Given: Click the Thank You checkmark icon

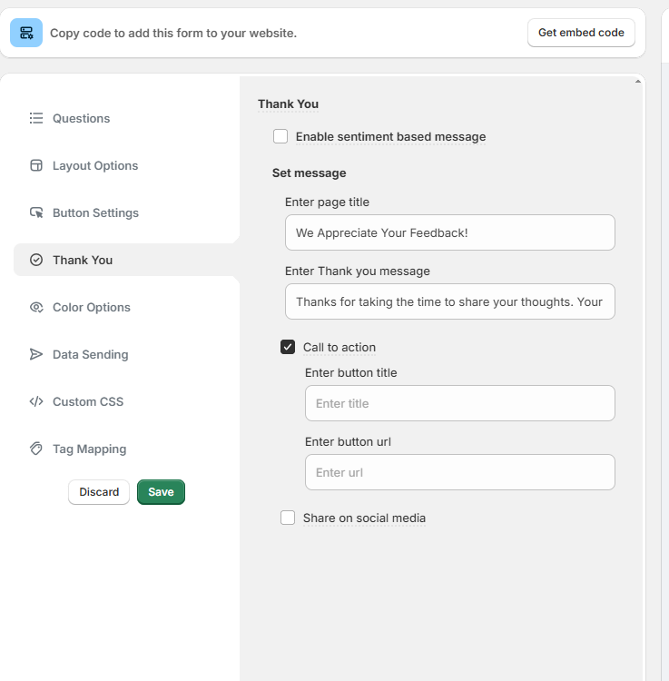Looking at the screenshot, I should tap(36, 260).
